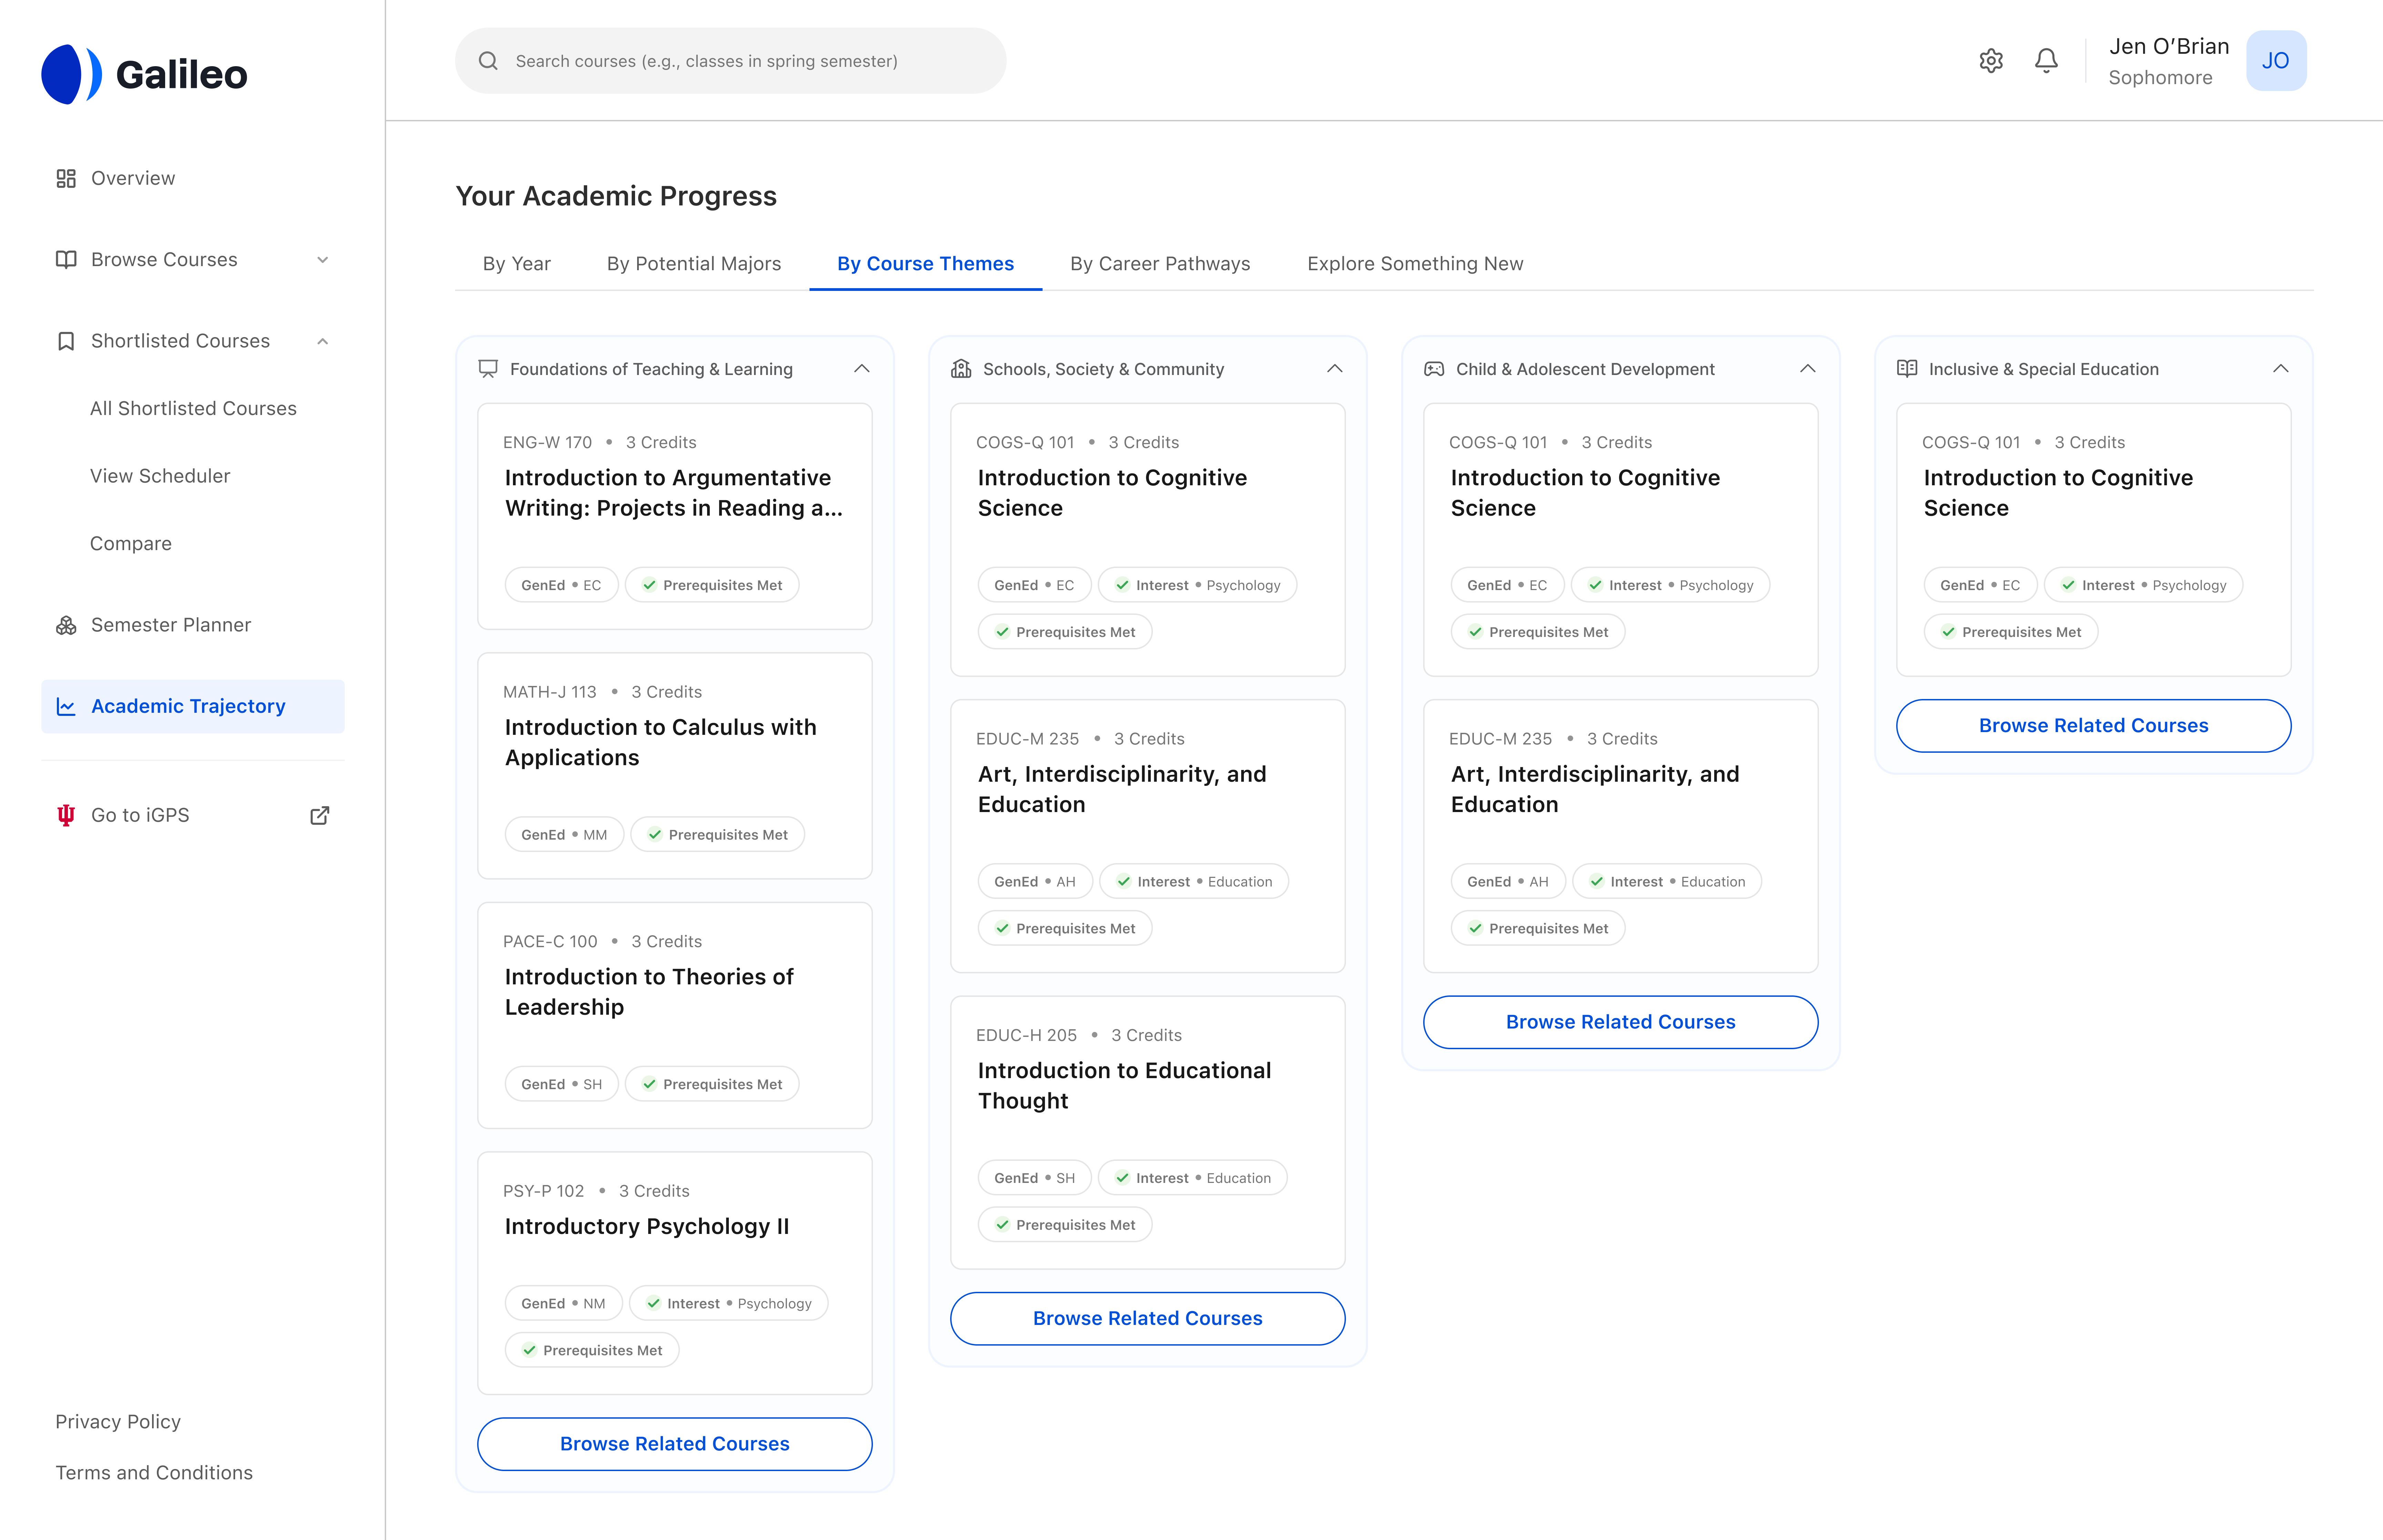Open the Introduction to Theories of Leadership card
This screenshot has width=2383, height=1540.
[675, 1016]
